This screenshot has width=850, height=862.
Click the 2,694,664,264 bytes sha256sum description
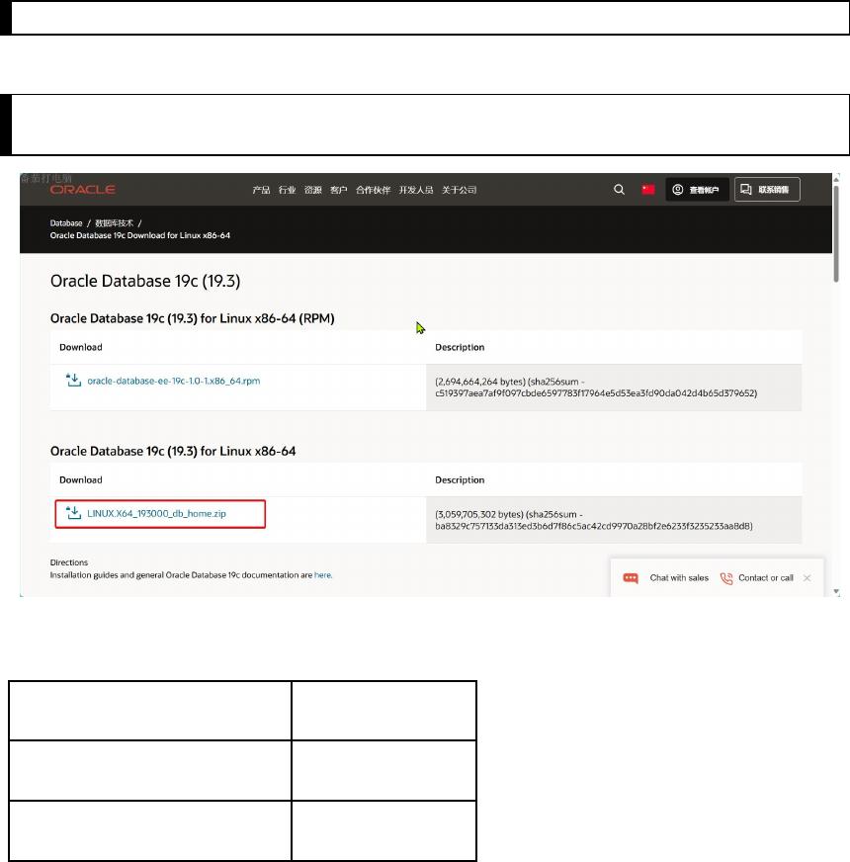pyautogui.click(x=596, y=388)
